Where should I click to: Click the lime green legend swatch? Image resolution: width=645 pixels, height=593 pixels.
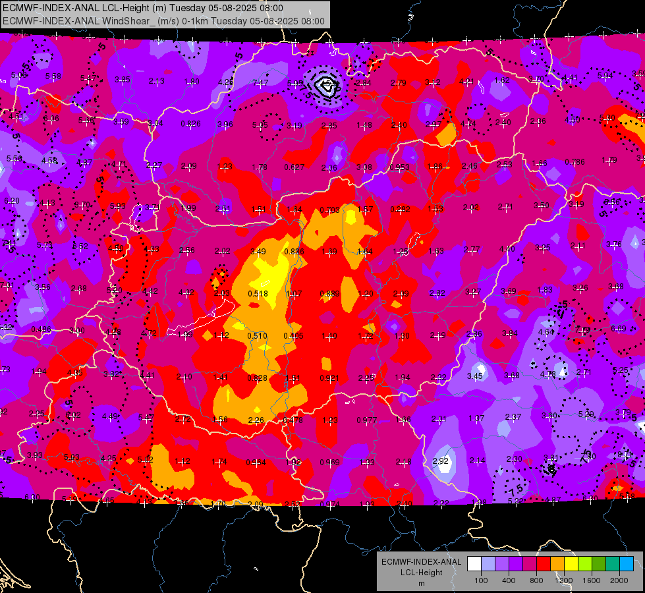584,564
